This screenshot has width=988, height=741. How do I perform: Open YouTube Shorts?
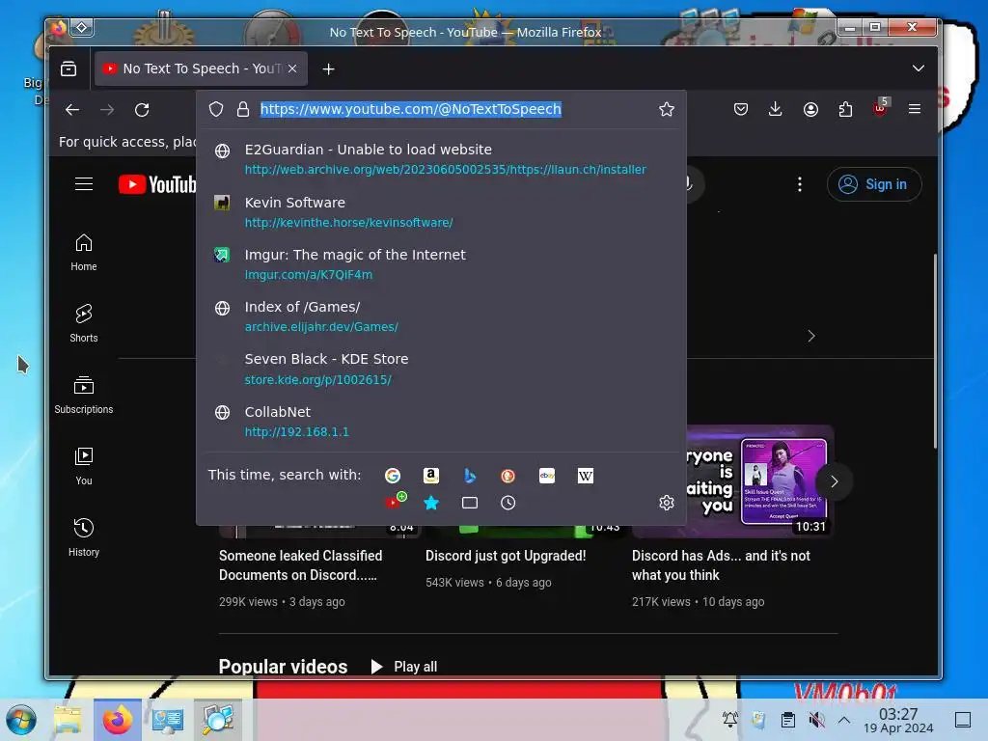click(84, 323)
